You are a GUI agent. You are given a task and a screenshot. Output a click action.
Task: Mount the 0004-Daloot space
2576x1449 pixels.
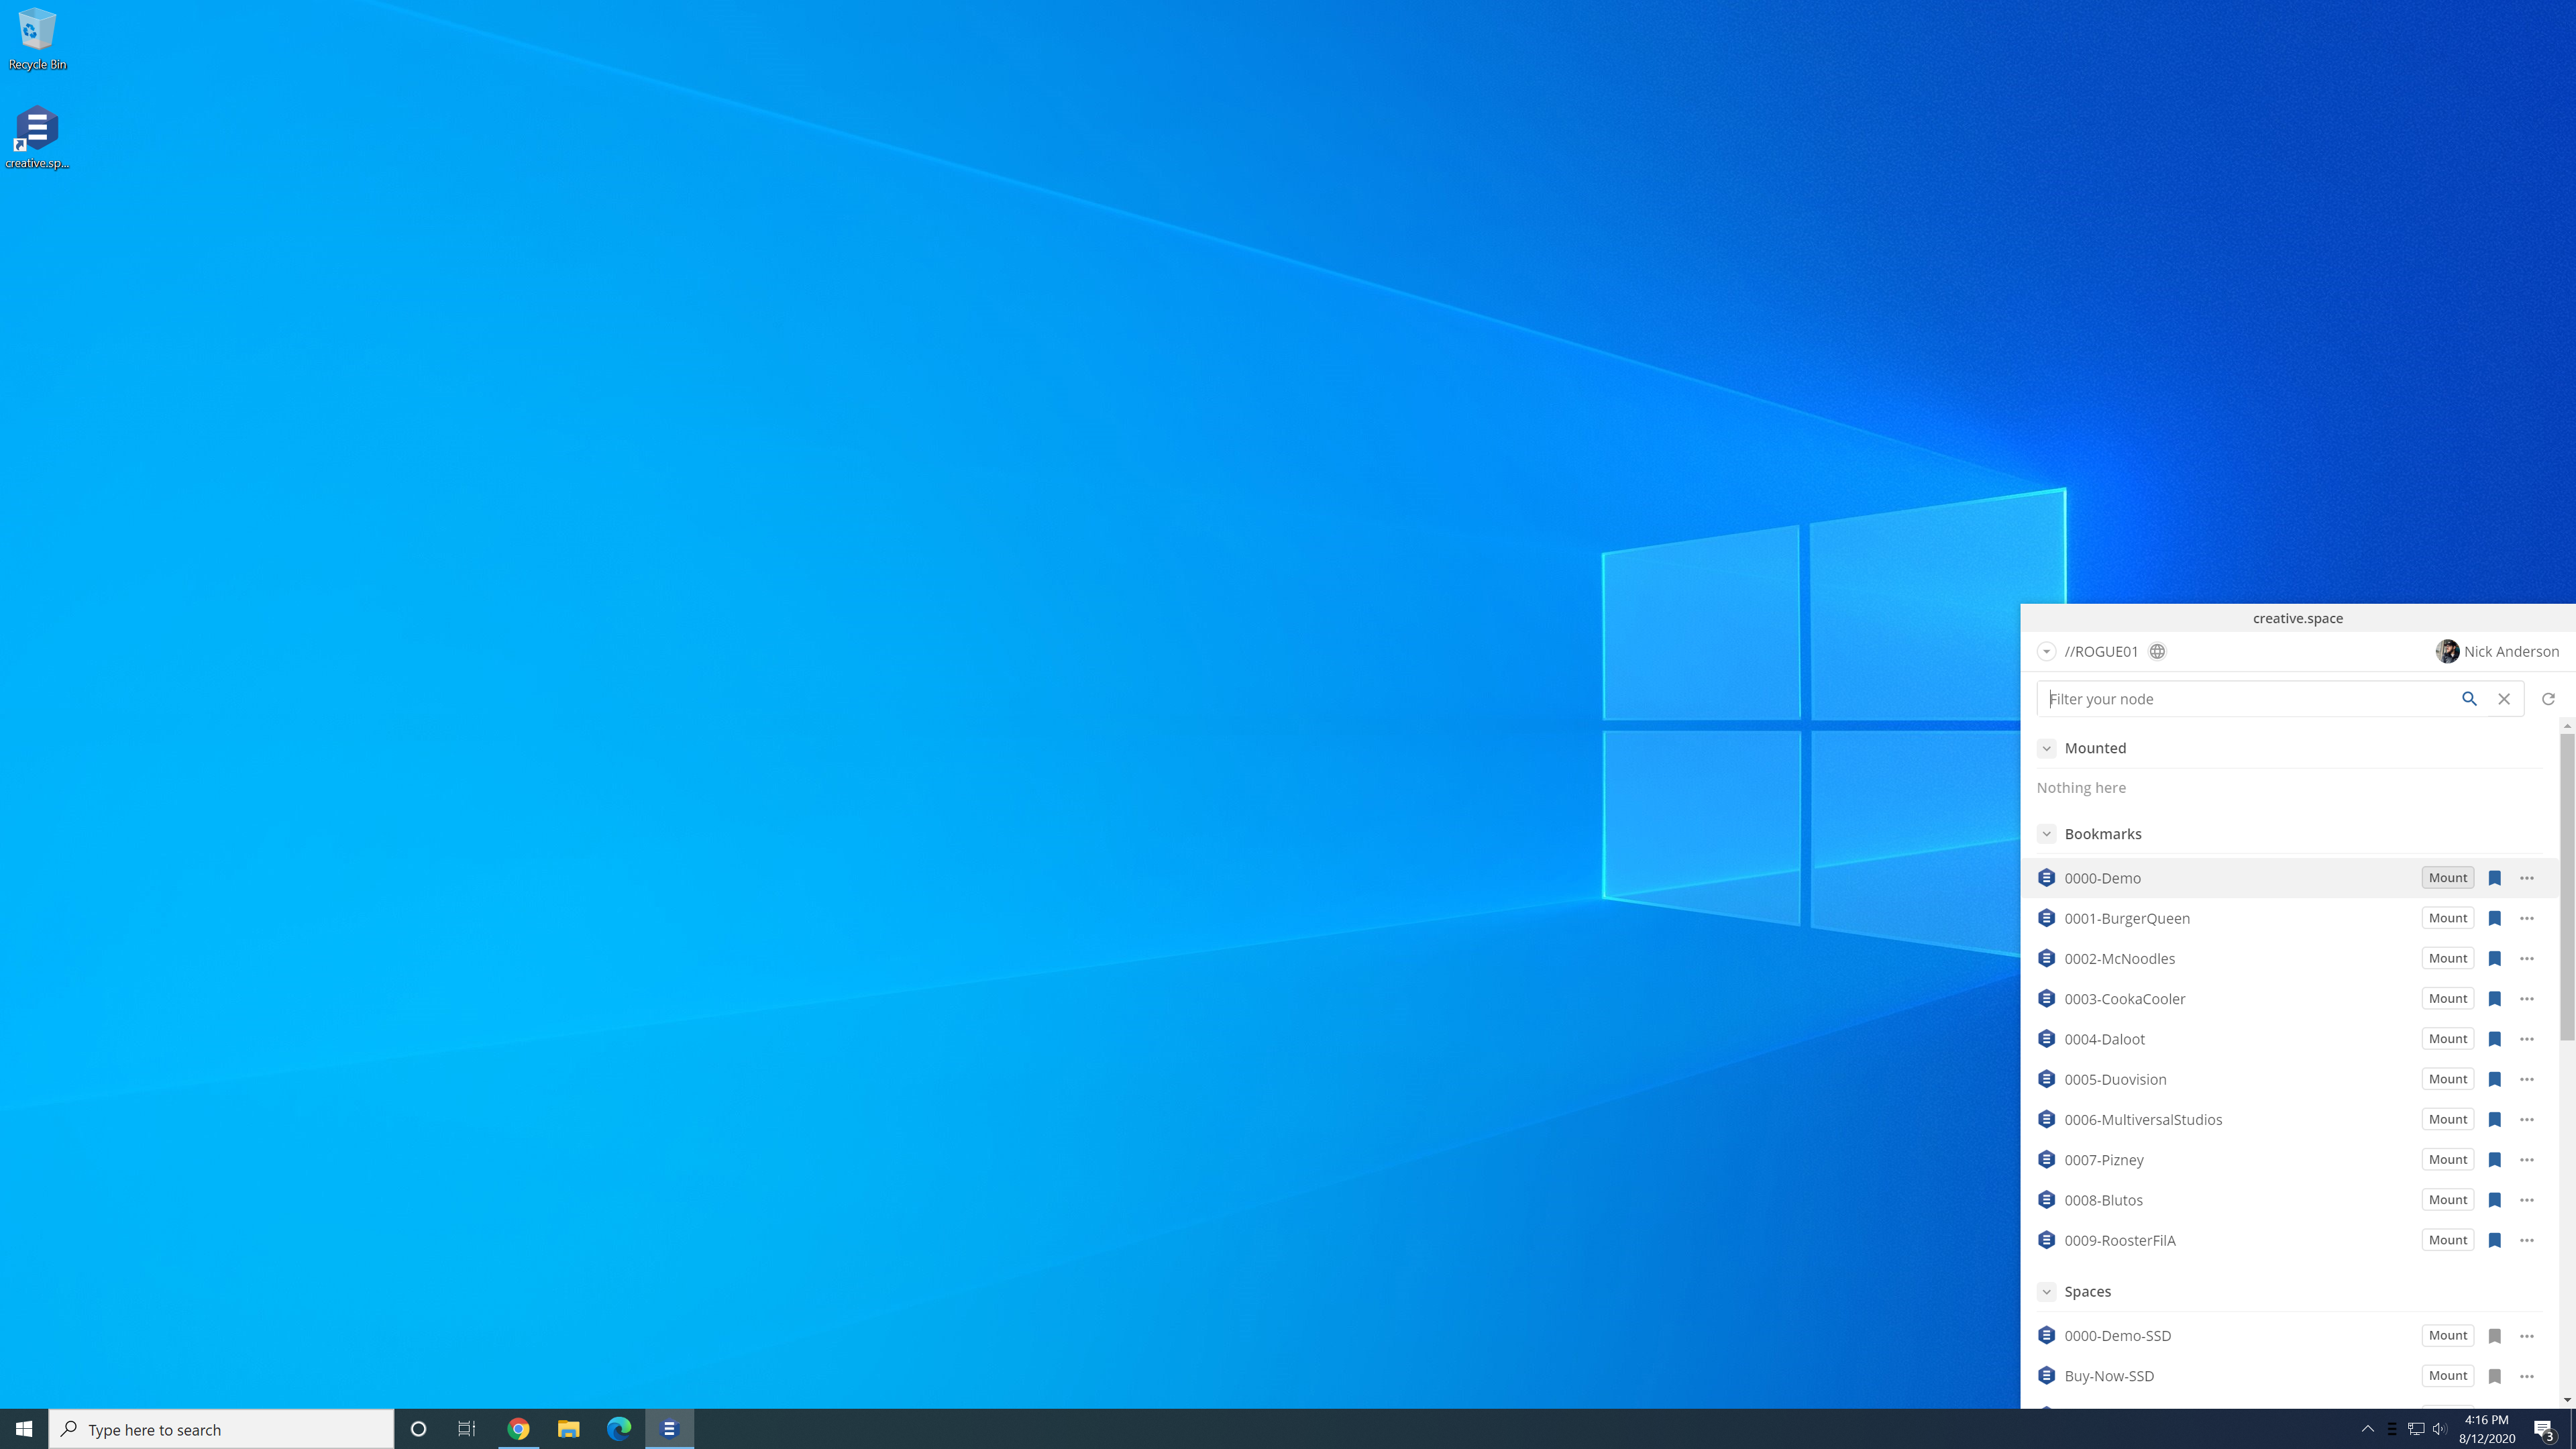pos(2447,1039)
